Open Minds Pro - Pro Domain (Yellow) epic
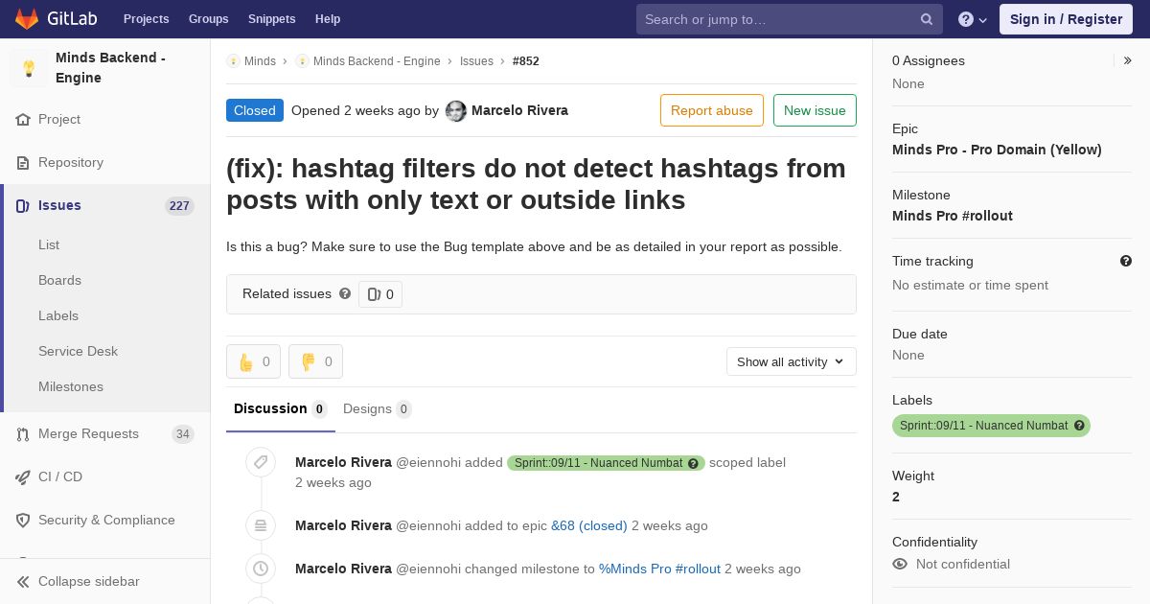1150x604 pixels. pos(997,150)
